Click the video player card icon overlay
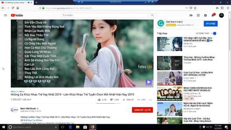 tap(148, 82)
